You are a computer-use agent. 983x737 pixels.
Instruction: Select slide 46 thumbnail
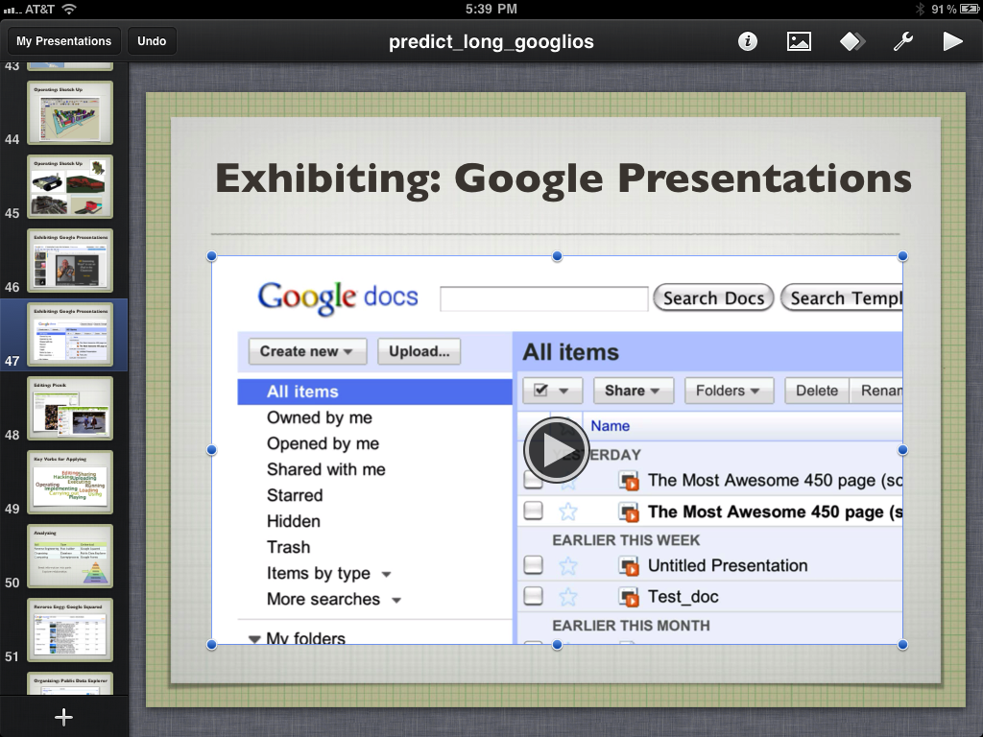[69, 260]
